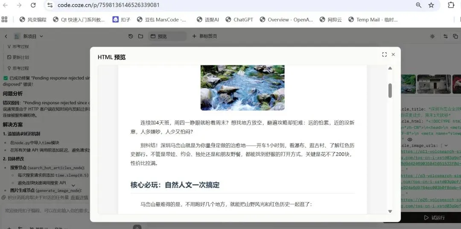Viewport: 461px width, 229px height.
Task: Expand the 新项目 project dropdown
Action: (x=41, y=36)
